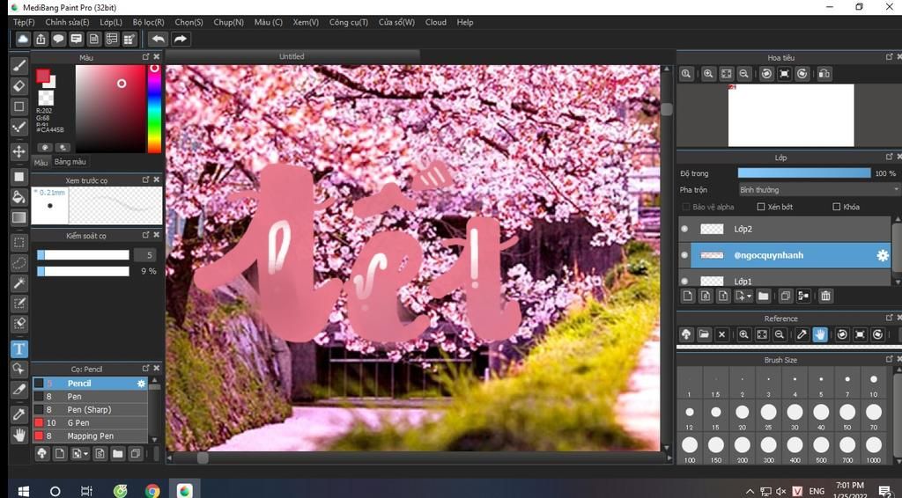Click the Undo arrow in toolbar
This screenshot has width=902, height=498.
[x=158, y=39]
